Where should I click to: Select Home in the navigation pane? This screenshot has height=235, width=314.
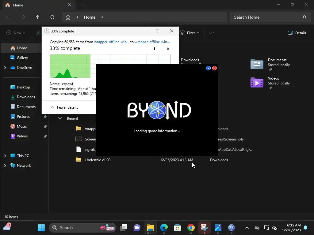[x=22, y=48]
